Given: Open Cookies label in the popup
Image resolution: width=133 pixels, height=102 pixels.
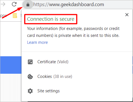Looking at the screenshot, I should (45, 76).
